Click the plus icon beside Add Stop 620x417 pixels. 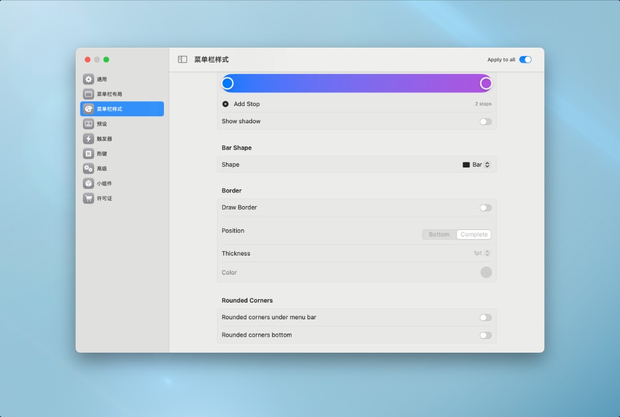[225, 104]
